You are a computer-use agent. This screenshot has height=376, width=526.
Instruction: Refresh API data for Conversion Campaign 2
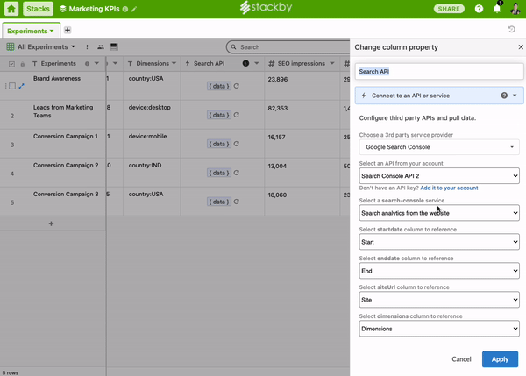coord(237,173)
